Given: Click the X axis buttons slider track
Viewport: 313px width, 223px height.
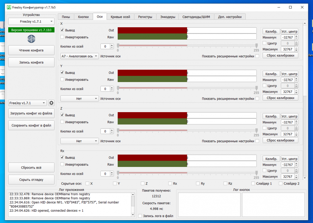Looking at the screenshot, I should tap(187, 45).
